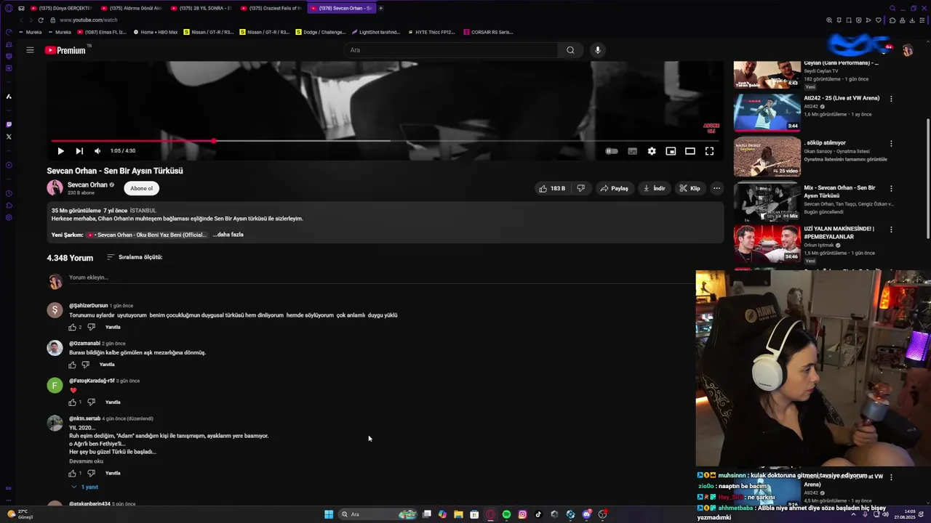Open Sıralama ölçütü sort dropdown

135,257
